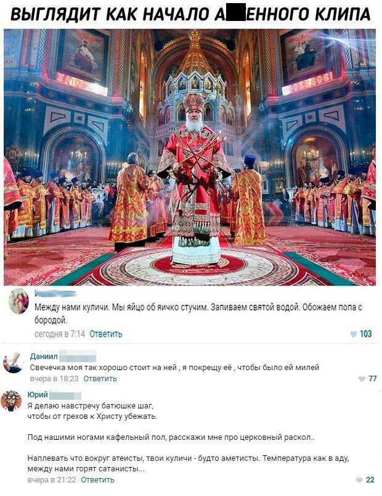Click the 22 like counter
382x496 pixels.
370,480
